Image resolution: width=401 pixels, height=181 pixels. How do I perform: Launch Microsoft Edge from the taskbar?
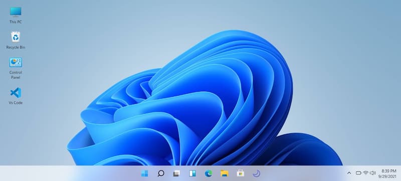[x=209, y=173]
